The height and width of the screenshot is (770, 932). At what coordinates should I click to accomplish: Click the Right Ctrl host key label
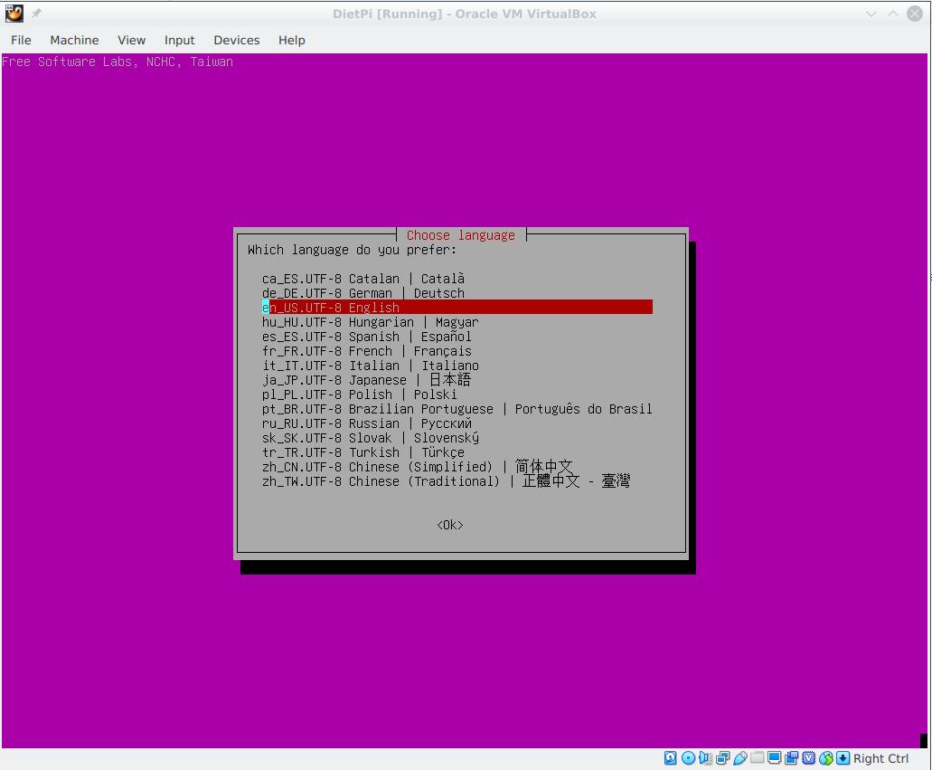point(880,758)
